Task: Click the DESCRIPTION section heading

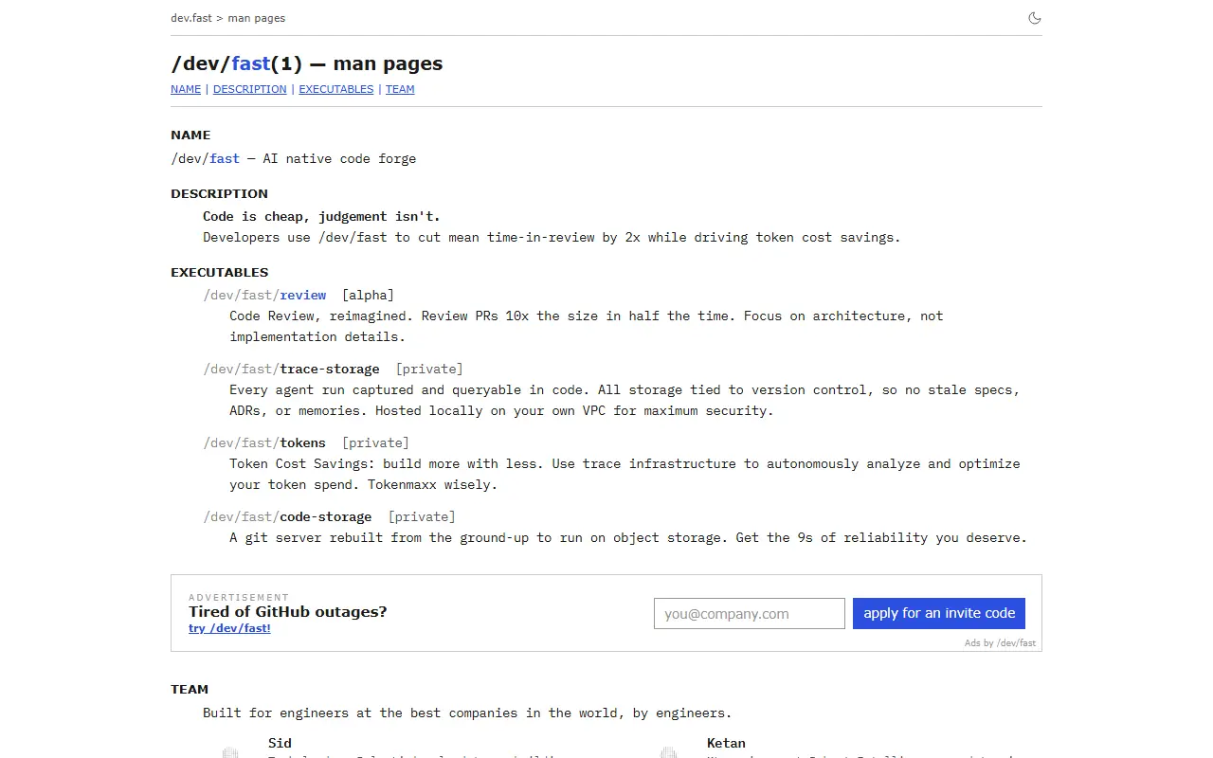Action: point(220,193)
